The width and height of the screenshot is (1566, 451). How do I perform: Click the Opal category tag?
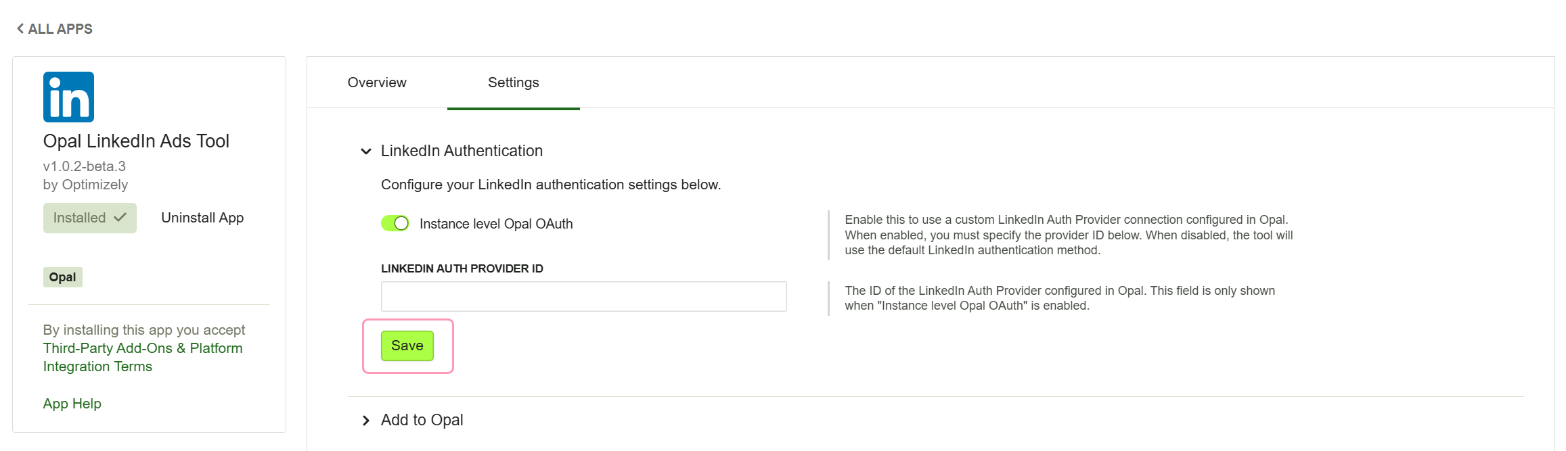(x=63, y=277)
